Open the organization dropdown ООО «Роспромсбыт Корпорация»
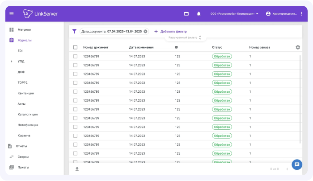The width and height of the screenshot is (313, 181). [234, 14]
